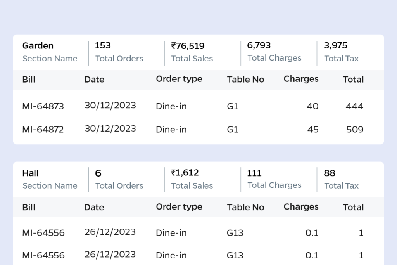Viewport: 397px width, 265px height.
Task: Click table G1 in the MI-64873 row
Action: [233, 106]
